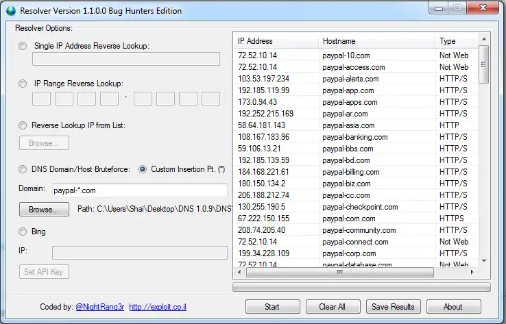The width and height of the screenshot is (506, 324).
Task: Click the last octet box of IP range
Action: [210, 99]
